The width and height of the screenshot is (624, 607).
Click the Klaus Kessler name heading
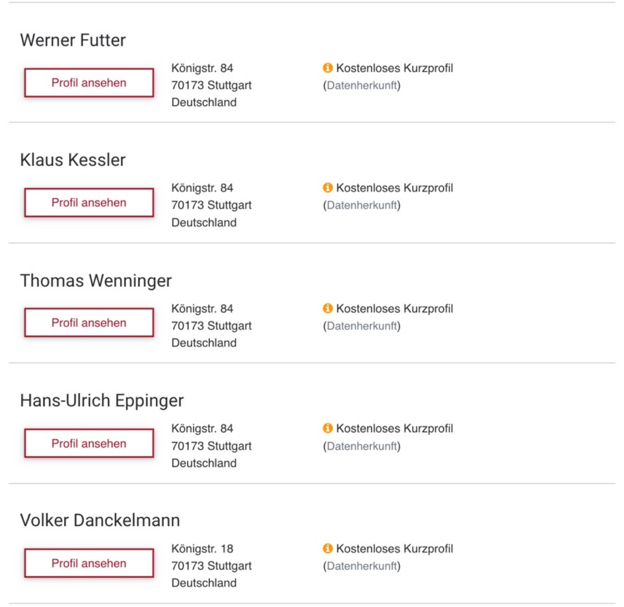[x=73, y=160]
